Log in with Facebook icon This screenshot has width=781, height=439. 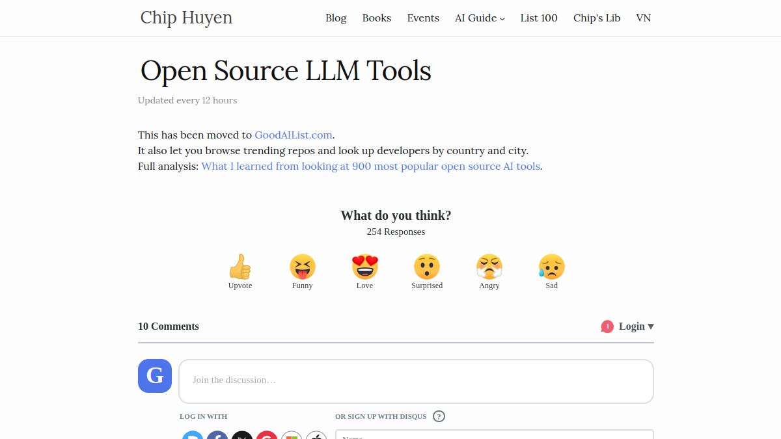click(x=217, y=435)
